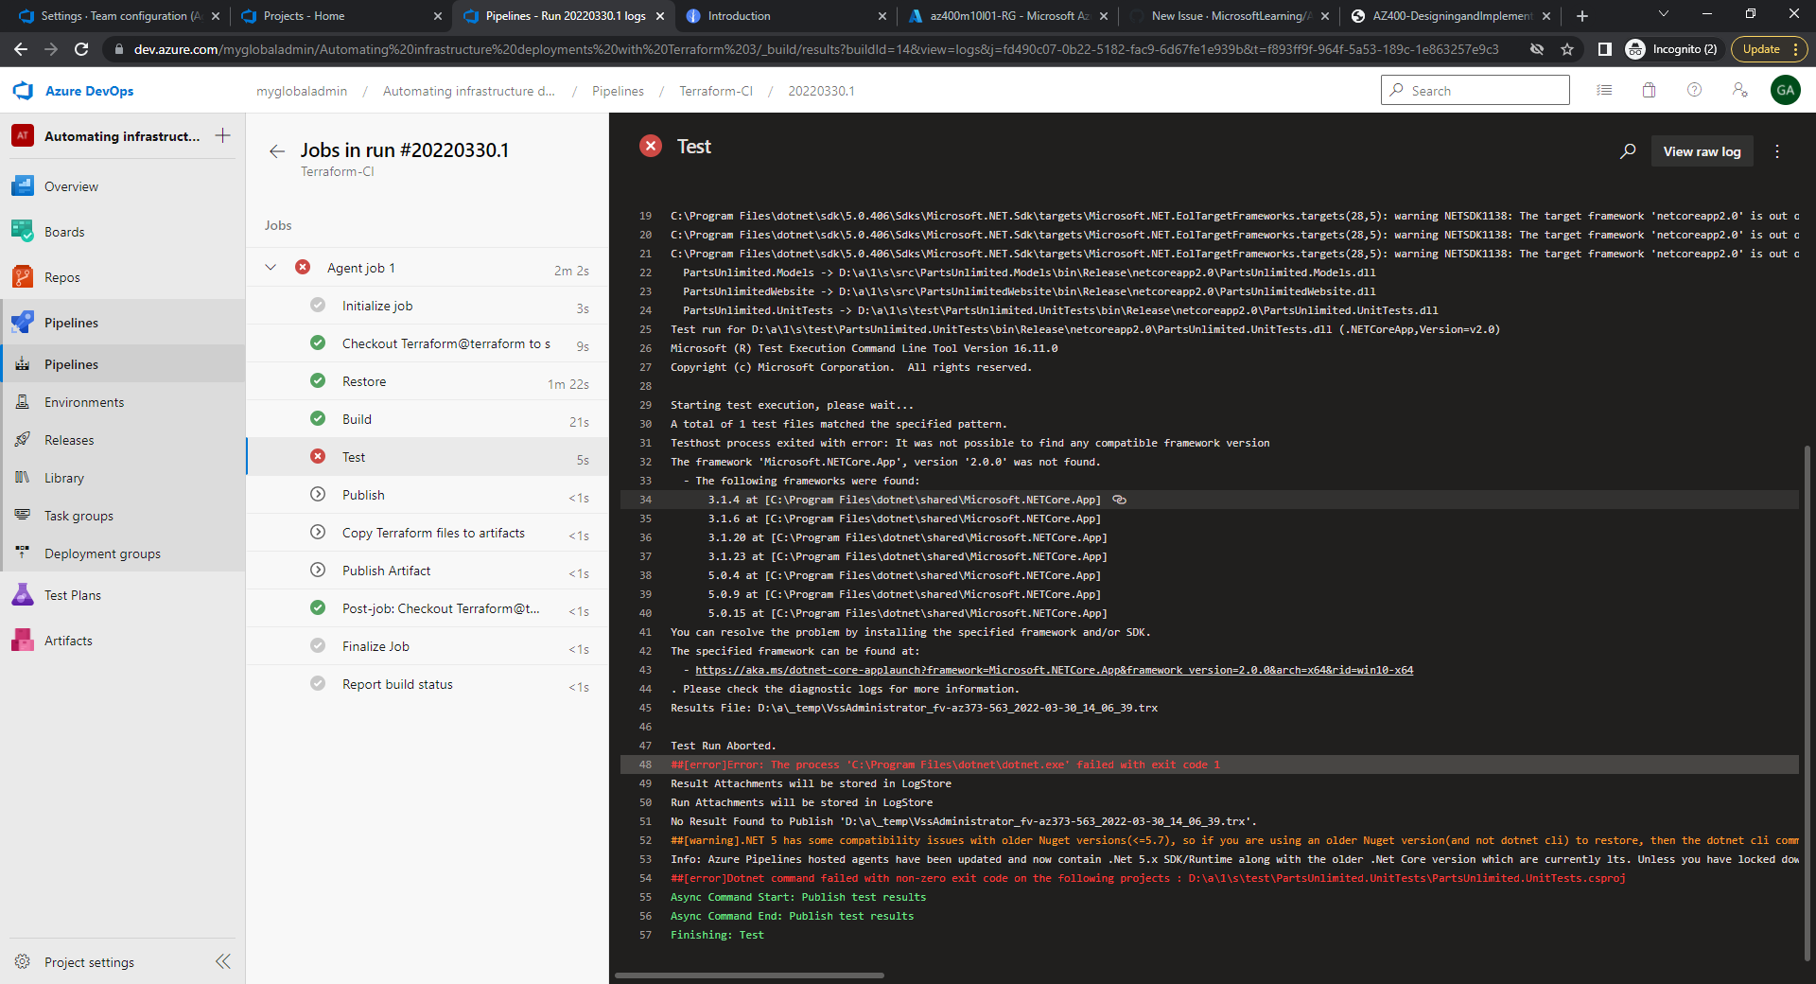Collapse the Project settings sidebar
The height and width of the screenshot is (984, 1816).
[x=223, y=961]
